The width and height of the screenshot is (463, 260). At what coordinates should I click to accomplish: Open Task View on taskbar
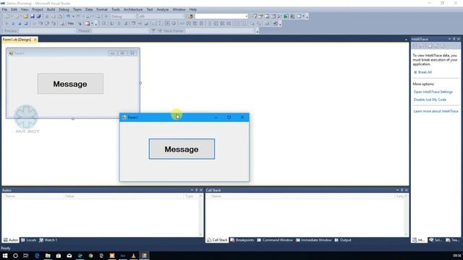(26, 256)
